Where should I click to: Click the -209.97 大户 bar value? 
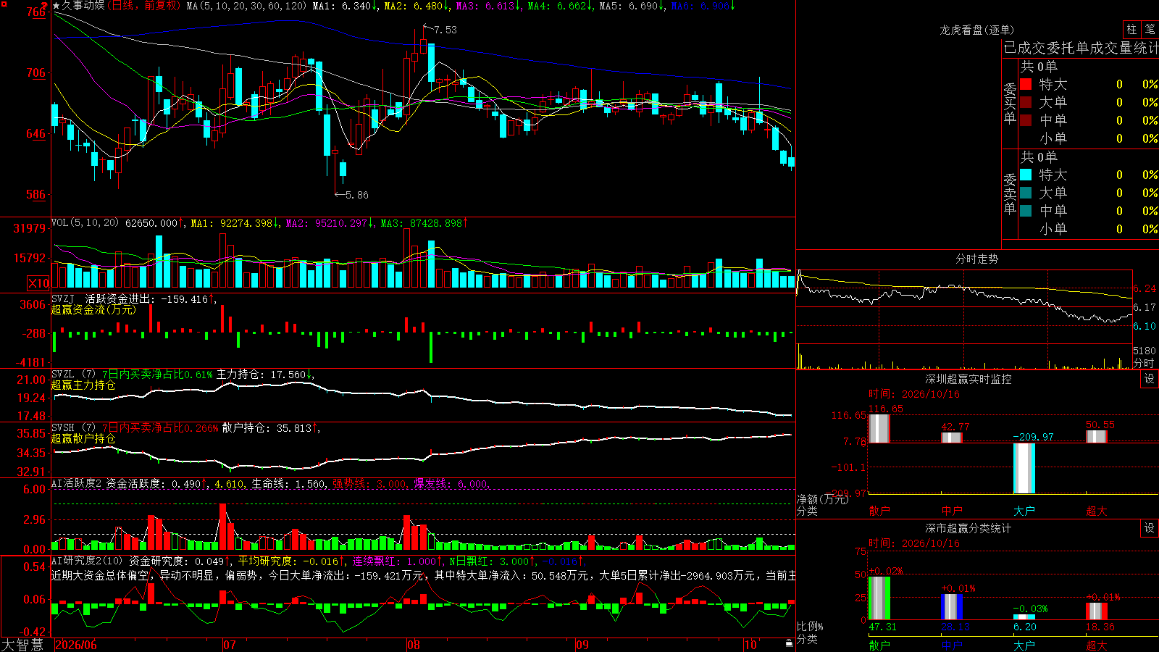(x=1033, y=437)
